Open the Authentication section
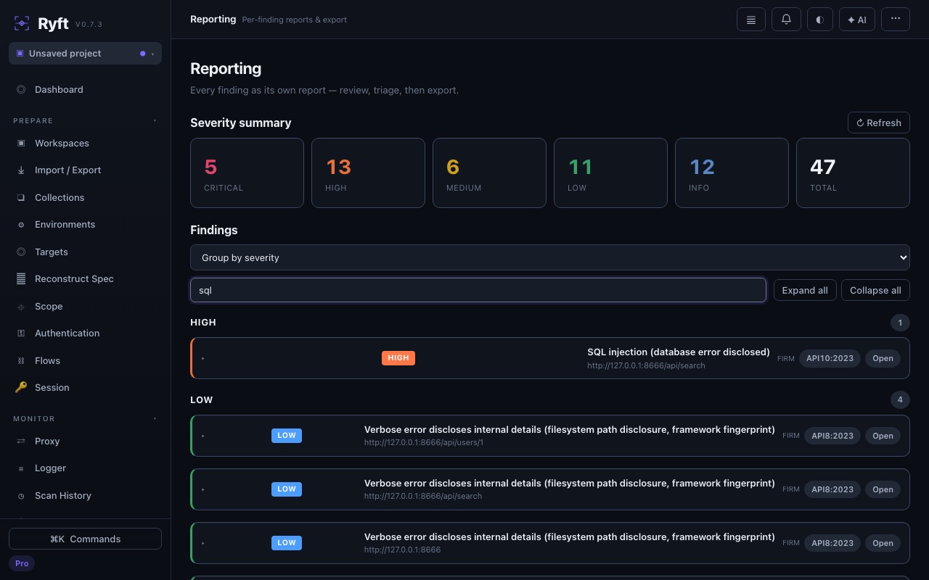Screen dimensions: 929x580 pyautogui.click(x=85, y=333)
